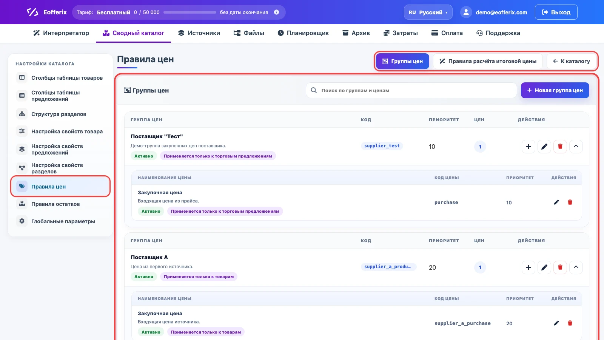Go back via К каталогу link
Viewport: 604px width, 340px height.
pos(572,61)
